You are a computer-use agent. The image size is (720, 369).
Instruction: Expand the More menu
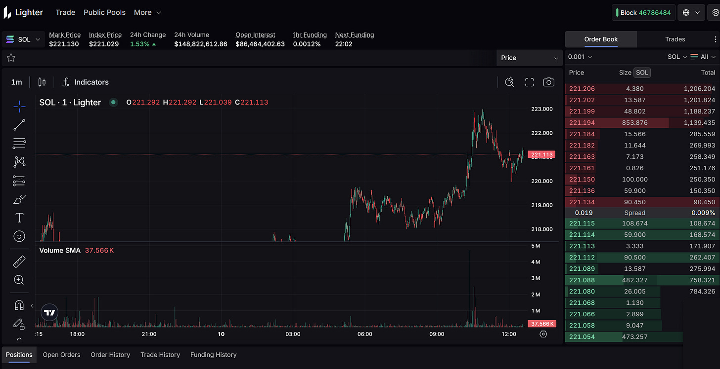coord(147,12)
